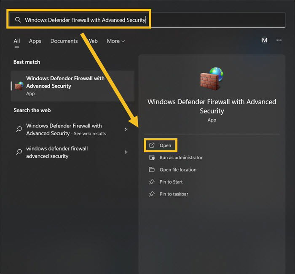Click the app title in preview pane
Image resolution: width=295 pixels, height=274 pixels.
point(212,106)
